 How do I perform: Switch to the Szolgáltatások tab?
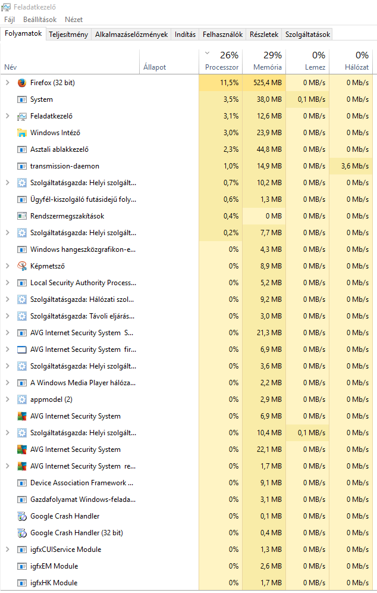point(307,35)
